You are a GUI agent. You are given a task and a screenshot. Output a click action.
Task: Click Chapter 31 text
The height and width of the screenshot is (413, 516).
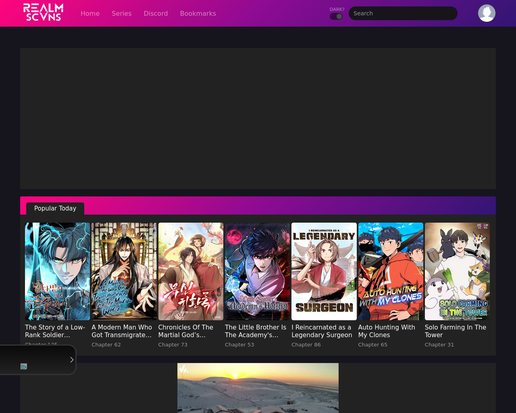(x=439, y=345)
